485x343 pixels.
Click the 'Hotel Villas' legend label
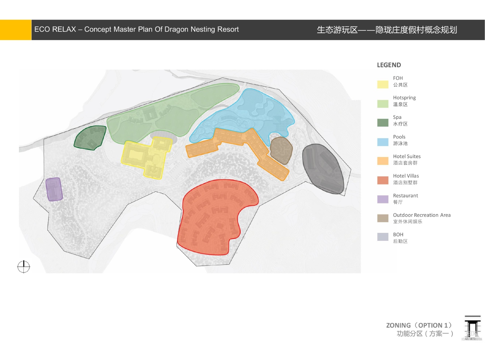(406, 176)
